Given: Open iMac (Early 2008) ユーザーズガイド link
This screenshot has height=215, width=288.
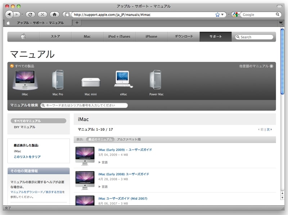Looking at the screenshot, I should tap(123, 174).
